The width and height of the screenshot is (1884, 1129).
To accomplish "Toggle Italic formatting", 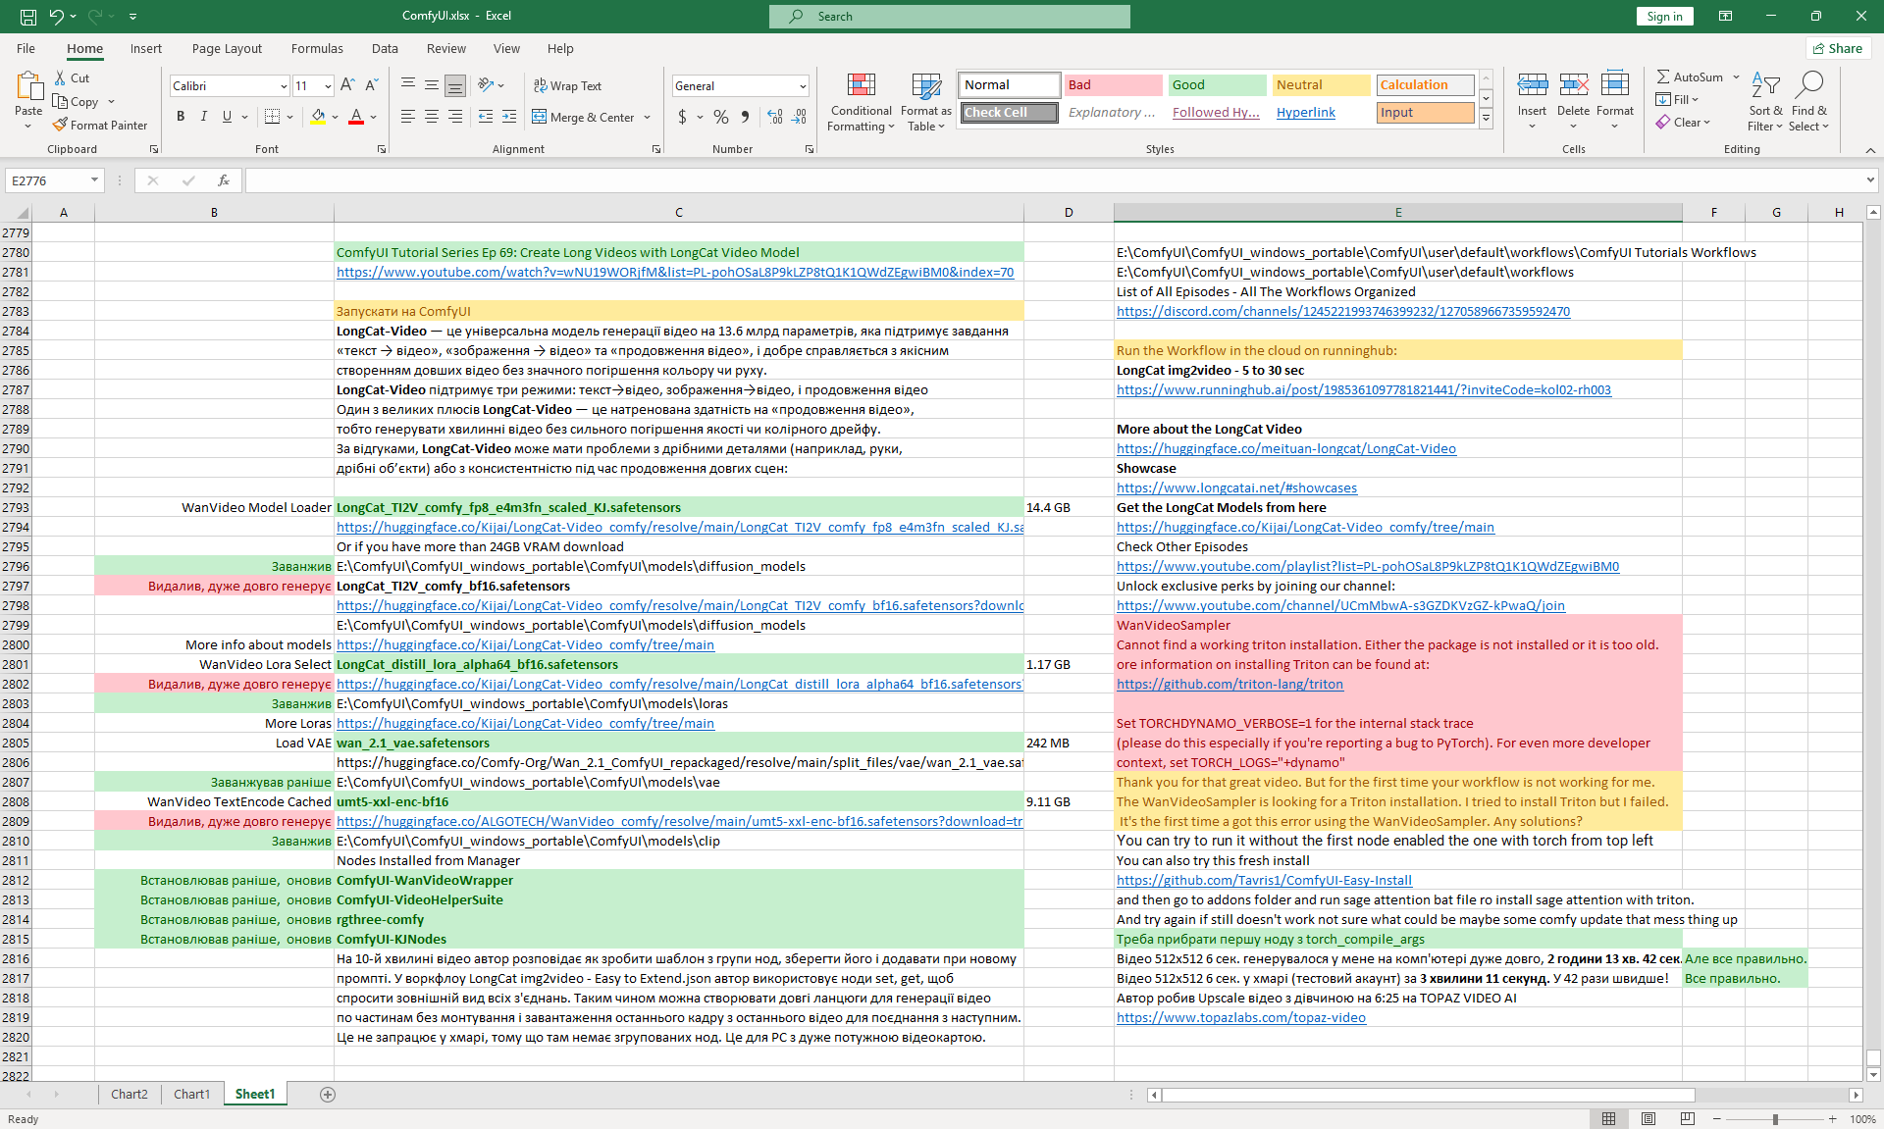I will [204, 117].
